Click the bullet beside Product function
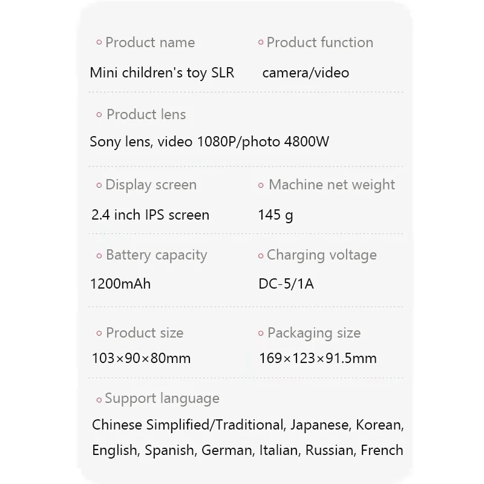This screenshot has height=484, width=484. pyautogui.click(x=261, y=43)
